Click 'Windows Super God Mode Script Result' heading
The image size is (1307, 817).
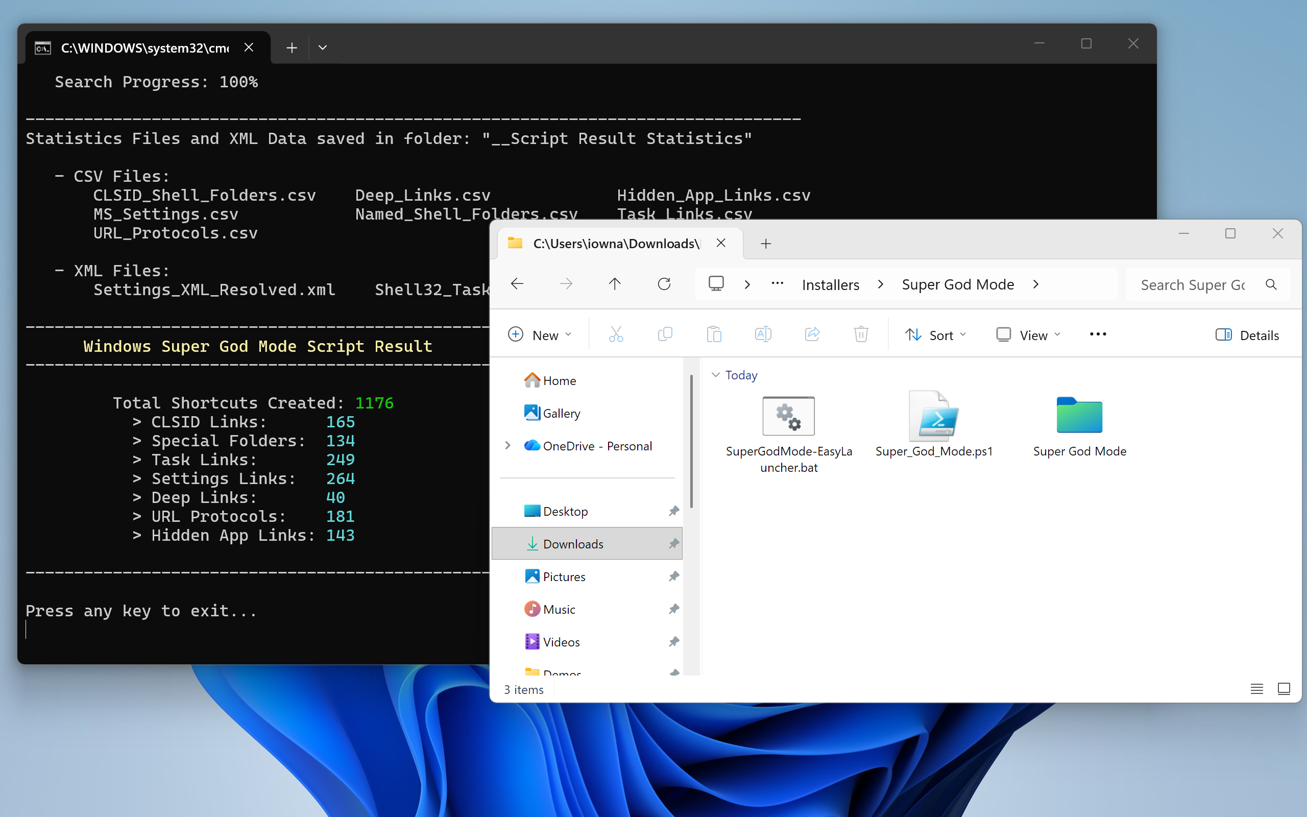tap(258, 346)
